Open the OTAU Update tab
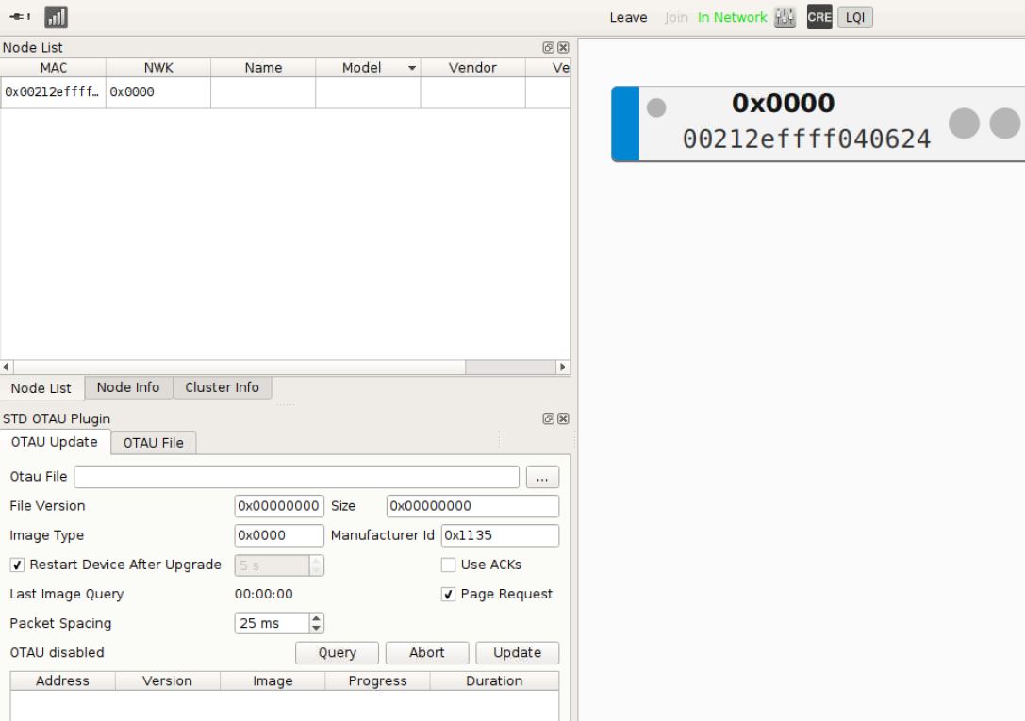Viewport: 1025px width, 721px height. pos(55,442)
